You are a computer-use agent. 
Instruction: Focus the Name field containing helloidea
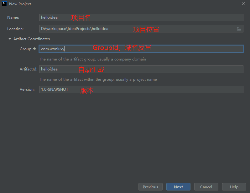141,17
